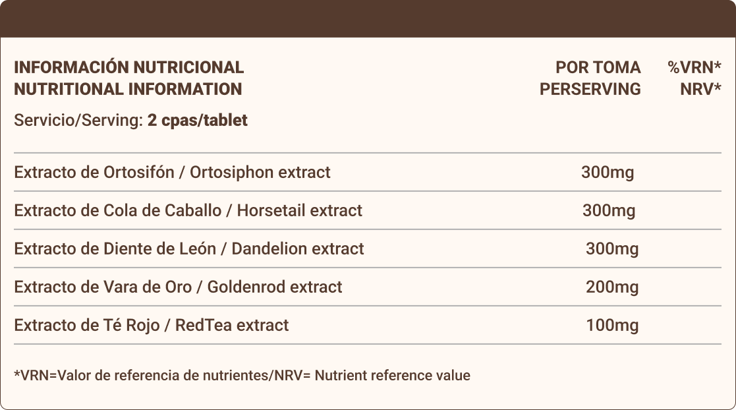Click the NUTRITIONAL INFORMATION heading

[128, 89]
